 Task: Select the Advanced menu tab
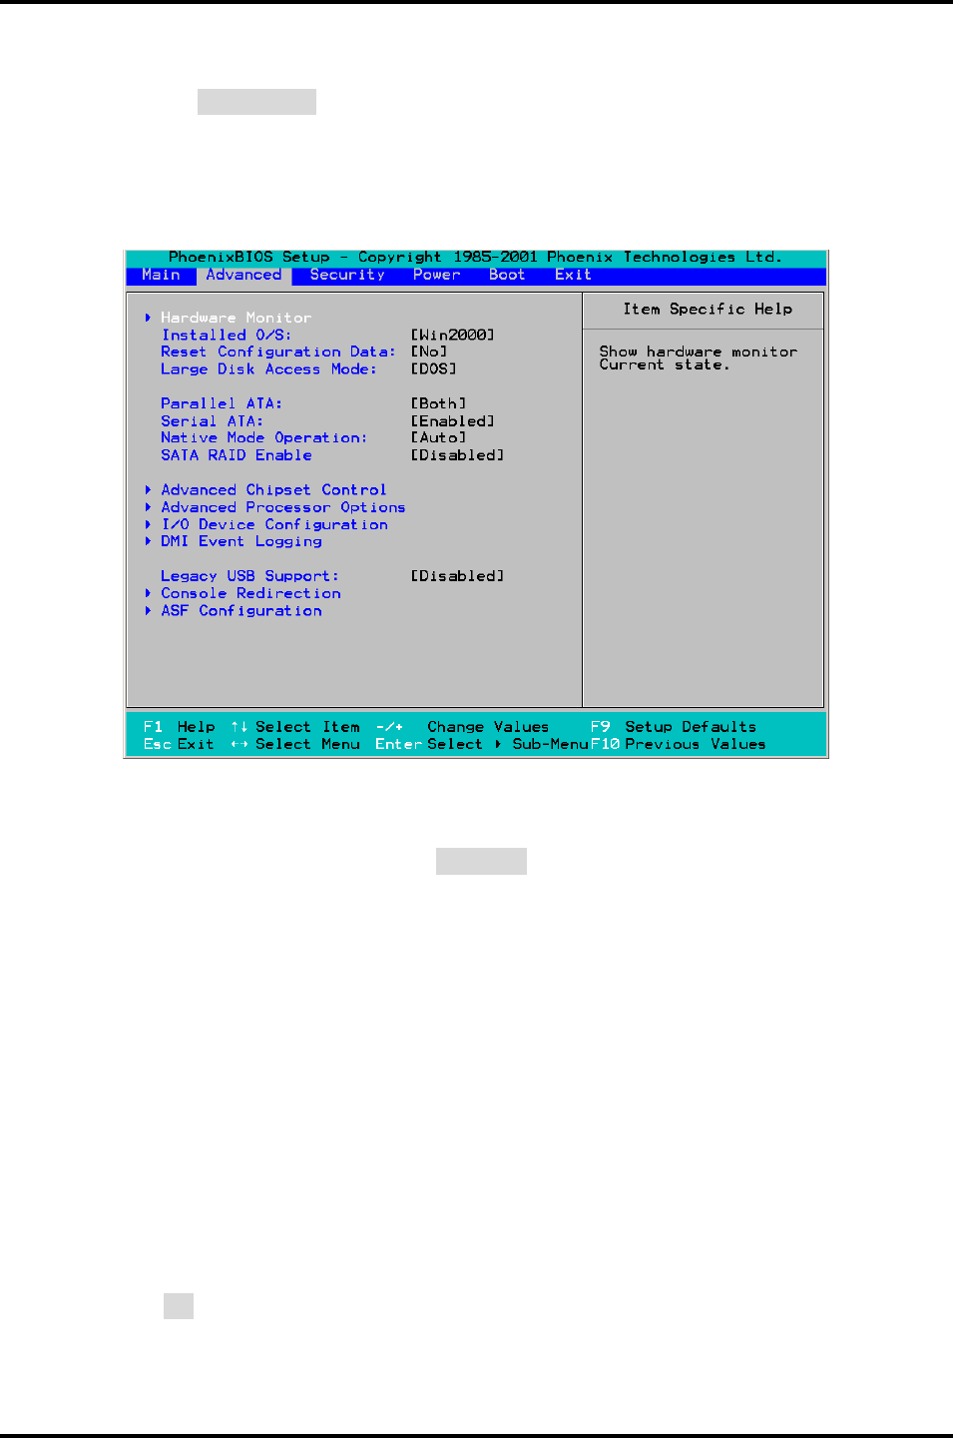click(x=243, y=275)
